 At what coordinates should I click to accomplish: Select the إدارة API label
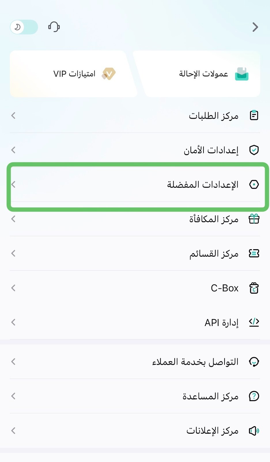click(221, 323)
